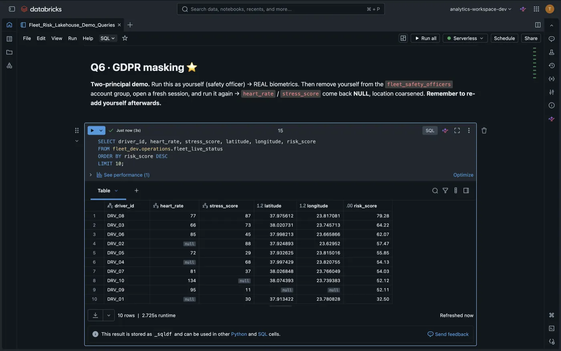Open the Edit menu
561x351 pixels.
[41, 38]
